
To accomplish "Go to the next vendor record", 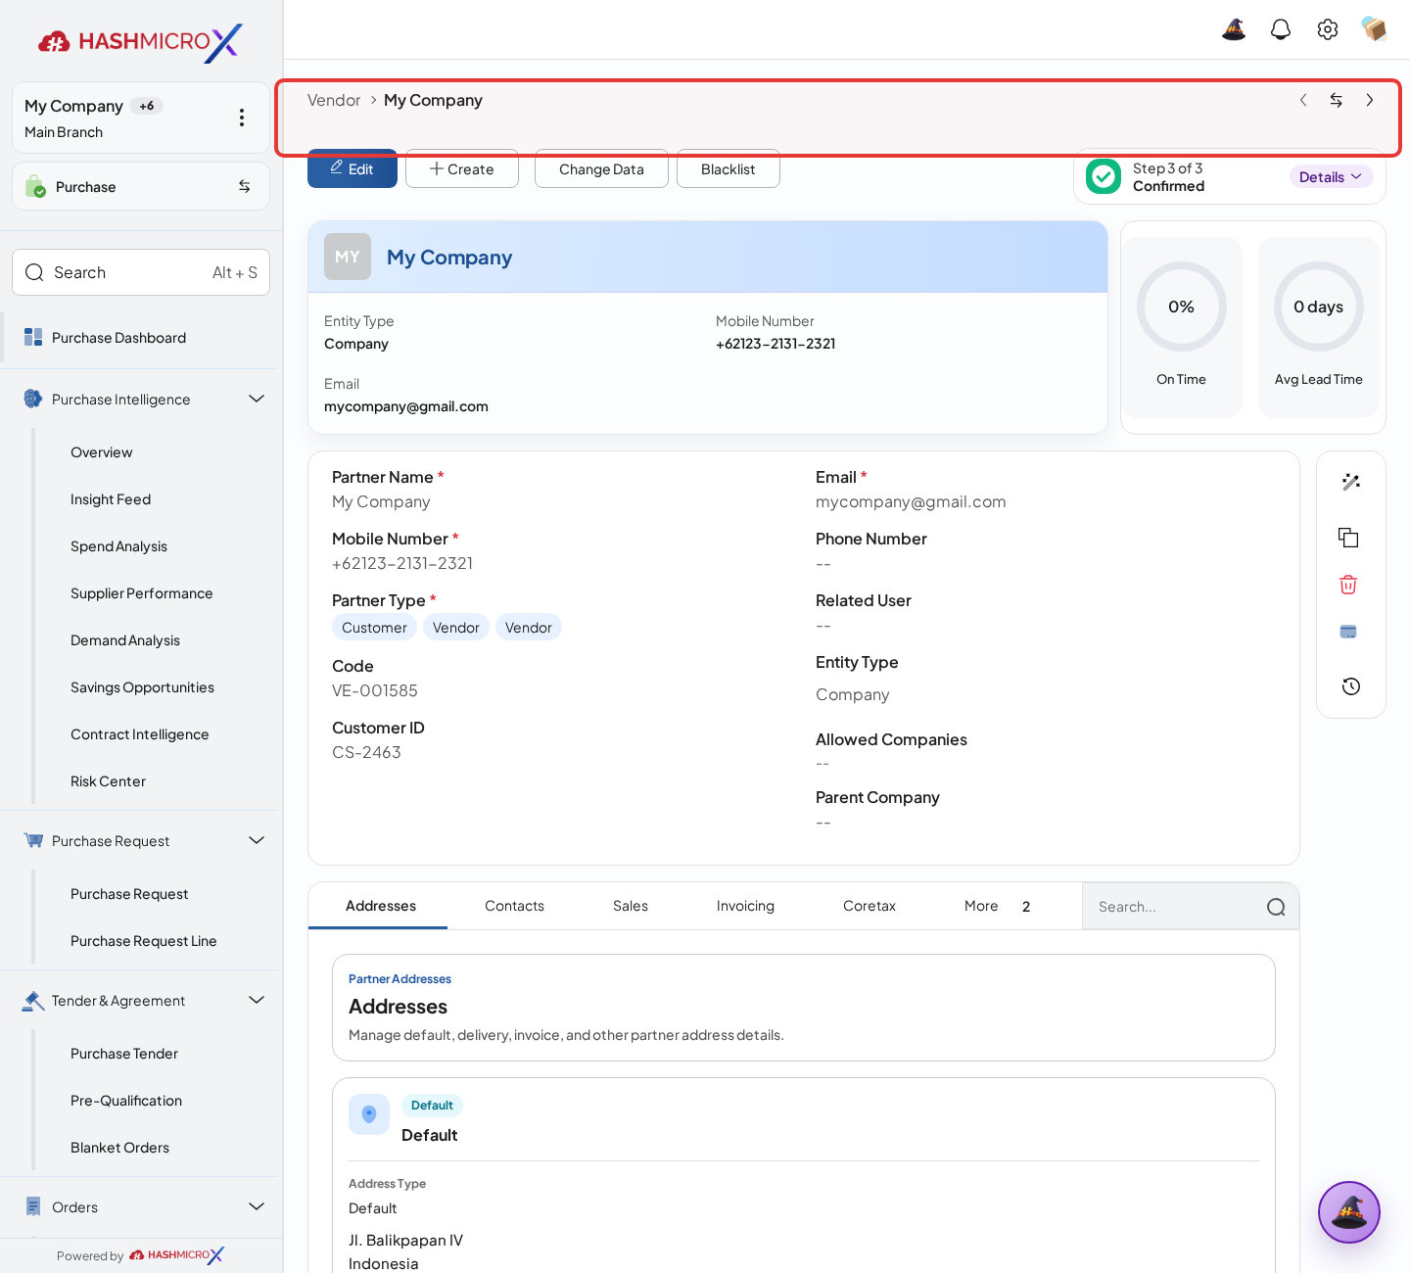I will point(1370,100).
